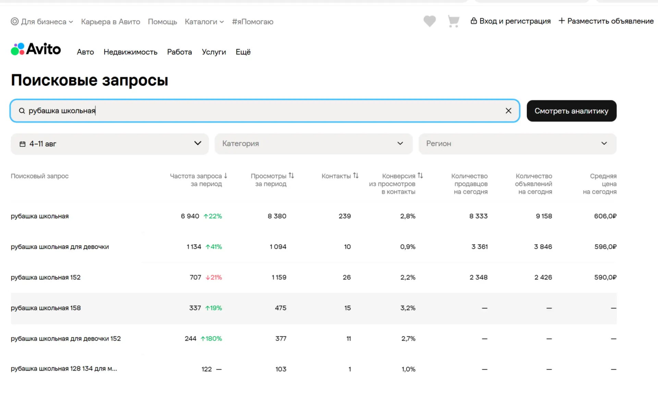
Task: Sort by Просмотры column arrows
Action: [x=291, y=175]
